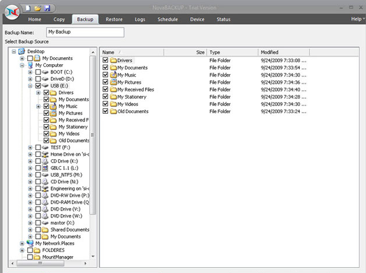
Task: Expand the BOOT (C:) tree node
Action: click(x=30, y=72)
